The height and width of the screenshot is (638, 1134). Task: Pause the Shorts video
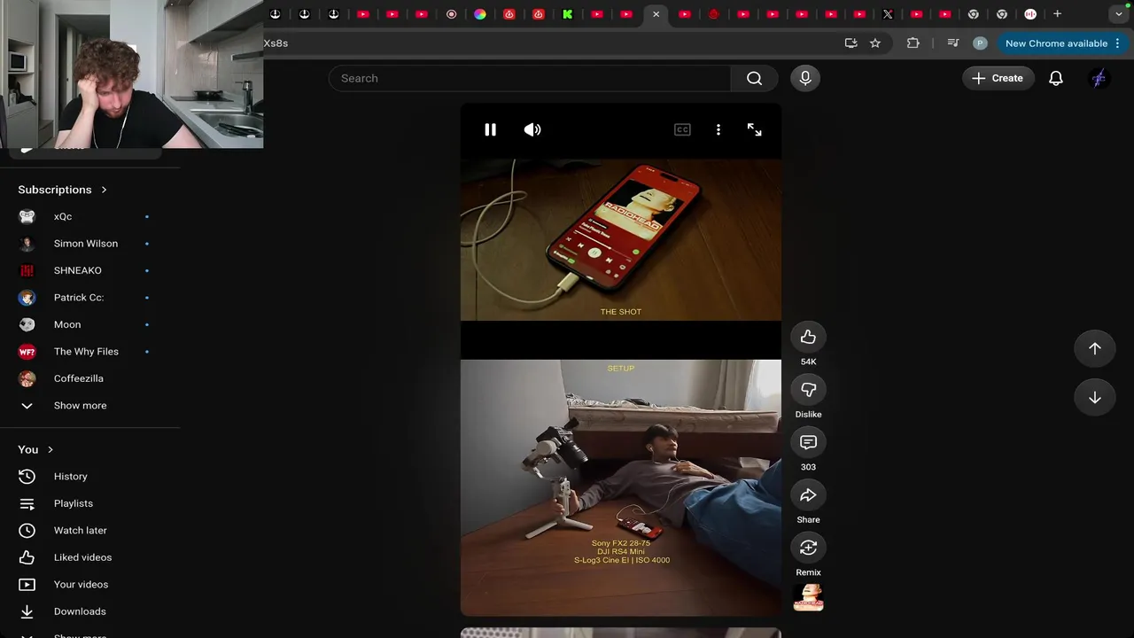(490, 129)
